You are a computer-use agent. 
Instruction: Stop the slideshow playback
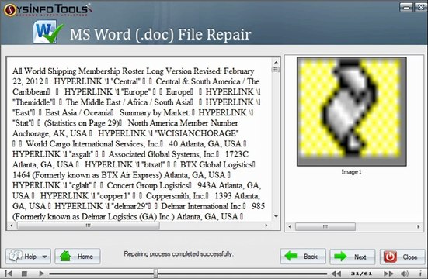[x=24, y=274]
